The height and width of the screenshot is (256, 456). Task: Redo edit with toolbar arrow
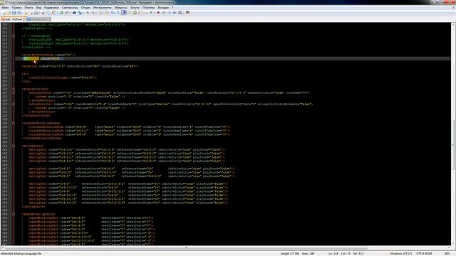click(67, 13)
